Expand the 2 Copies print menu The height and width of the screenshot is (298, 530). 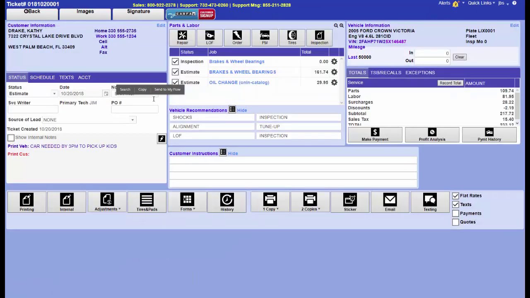click(310, 202)
